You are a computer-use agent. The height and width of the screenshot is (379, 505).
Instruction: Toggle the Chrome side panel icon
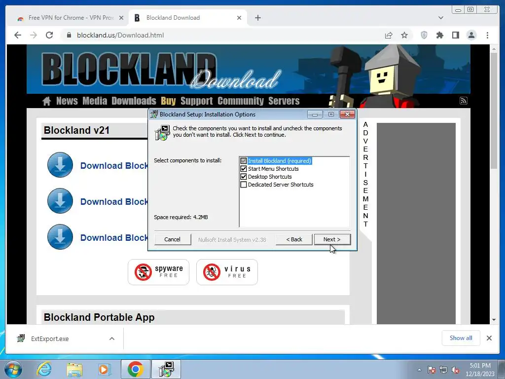point(455,35)
